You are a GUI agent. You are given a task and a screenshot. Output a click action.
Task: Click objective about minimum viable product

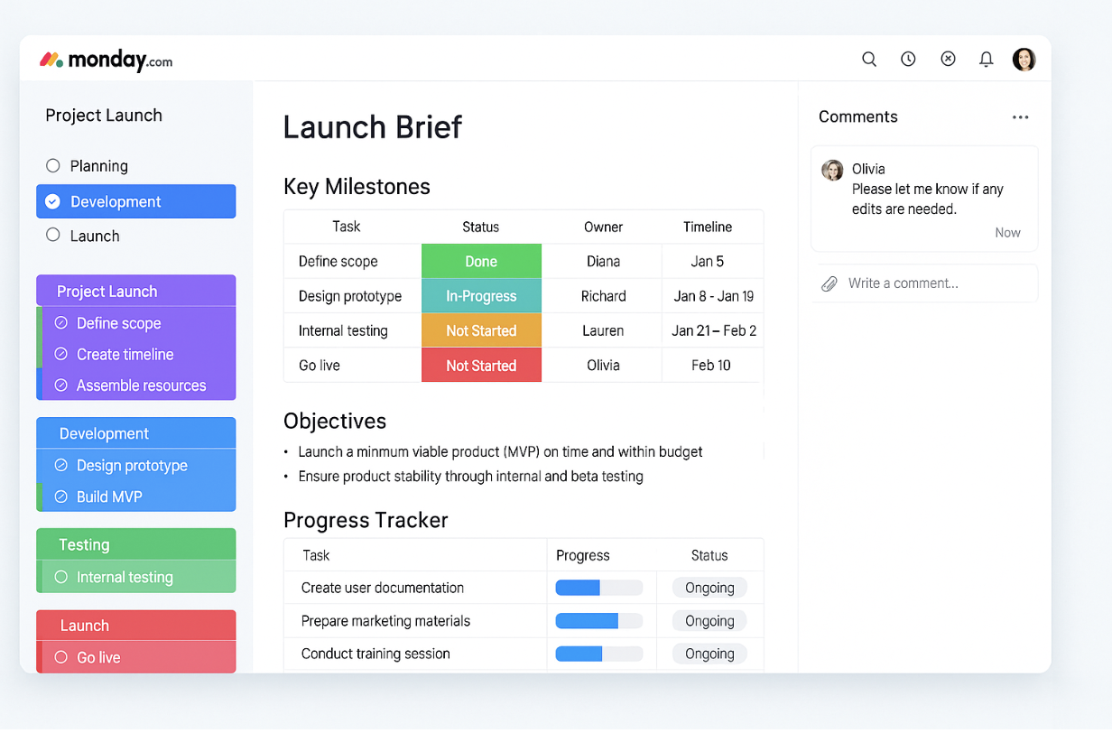501,451
